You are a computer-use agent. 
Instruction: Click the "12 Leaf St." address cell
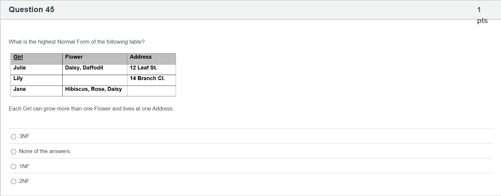coord(143,68)
